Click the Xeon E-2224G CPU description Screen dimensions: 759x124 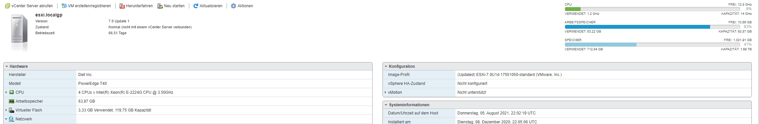(x=126, y=92)
